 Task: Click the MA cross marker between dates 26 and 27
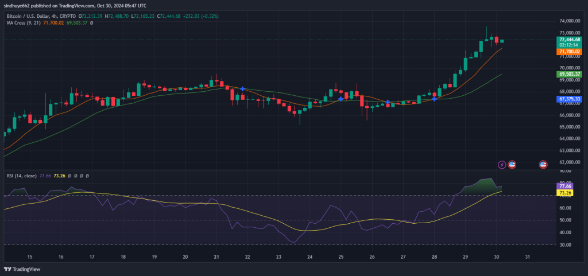pyautogui.click(x=388, y=103)
